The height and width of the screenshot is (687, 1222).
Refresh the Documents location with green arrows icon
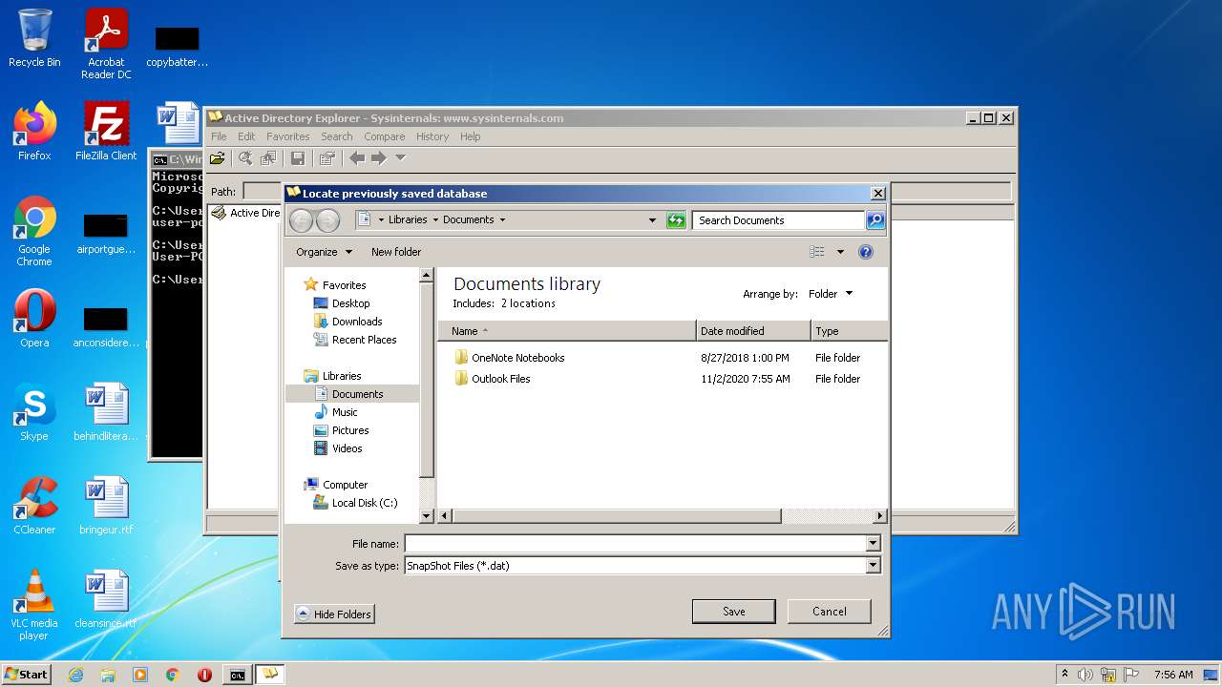tap(676, 220)
